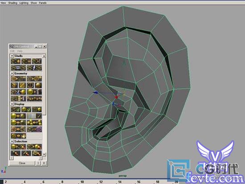Click the horizontal scrollbar left arrow in CPS
Image resolution: width=245 pixels, height=184 pixels.
(11, 158)
